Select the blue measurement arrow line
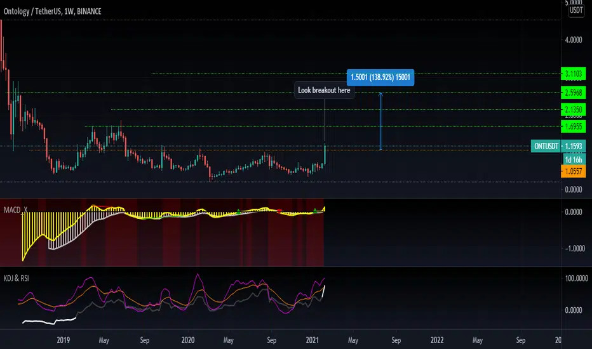This screenshot has width=592, height=349. (x=380, y=121)
